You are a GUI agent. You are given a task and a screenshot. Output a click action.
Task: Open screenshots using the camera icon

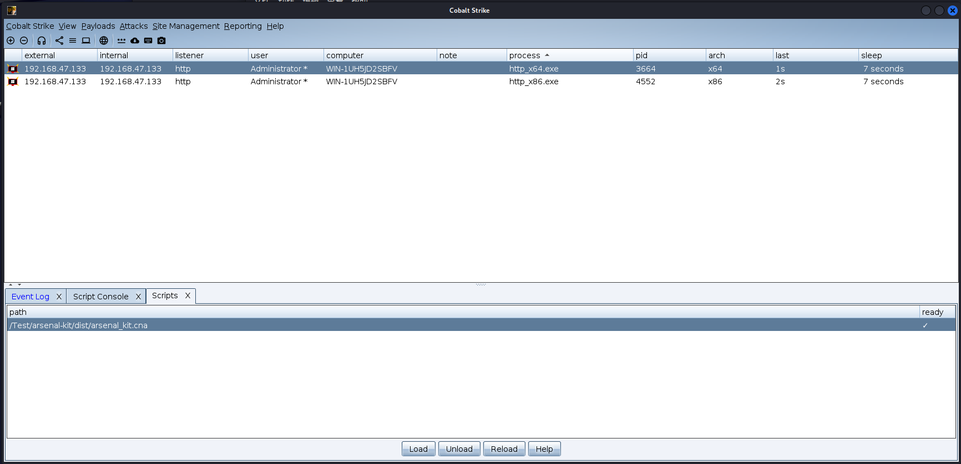(x=161, y=40)
